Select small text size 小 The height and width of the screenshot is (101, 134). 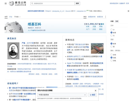tap(111, 29)
